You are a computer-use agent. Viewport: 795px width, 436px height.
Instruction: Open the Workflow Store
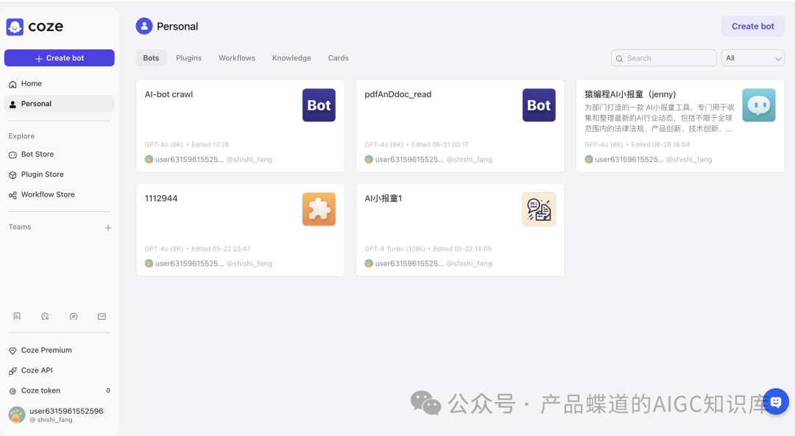coord(60,194)
